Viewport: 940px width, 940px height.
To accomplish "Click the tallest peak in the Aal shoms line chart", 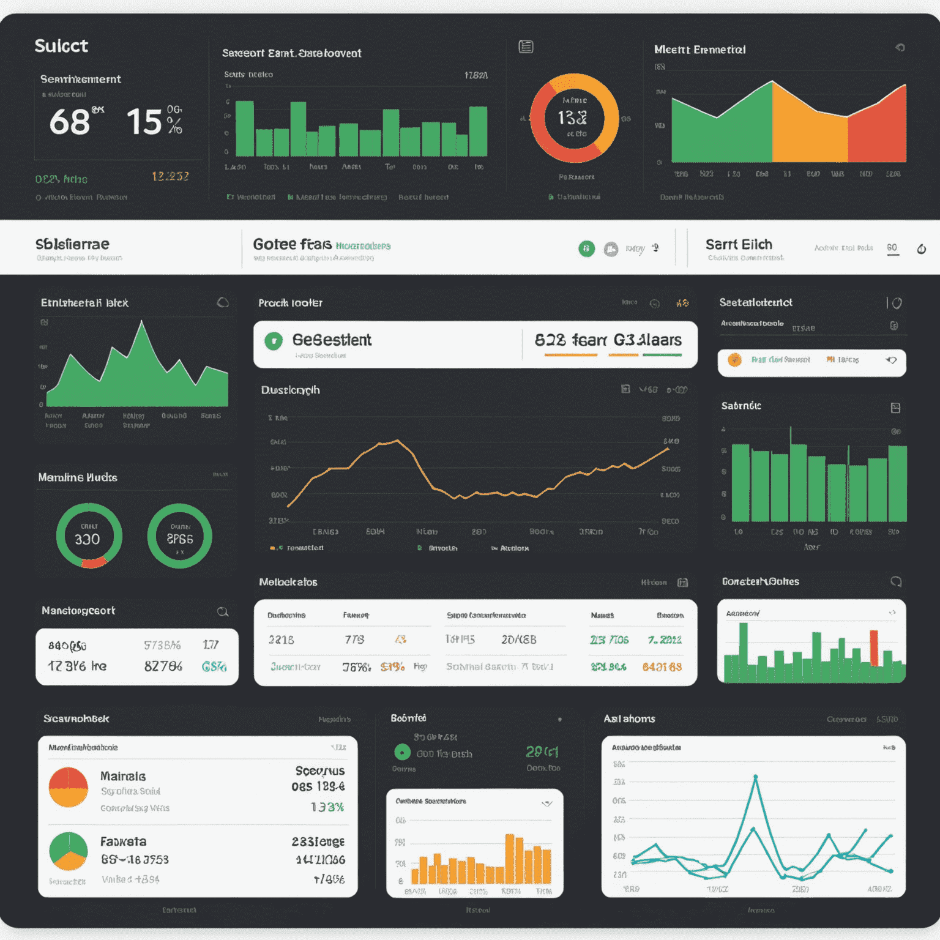I will point(756,777).
